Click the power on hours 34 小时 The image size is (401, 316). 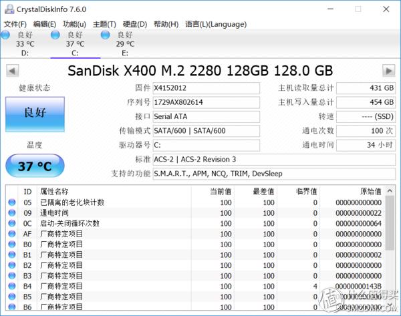point(366,145)
